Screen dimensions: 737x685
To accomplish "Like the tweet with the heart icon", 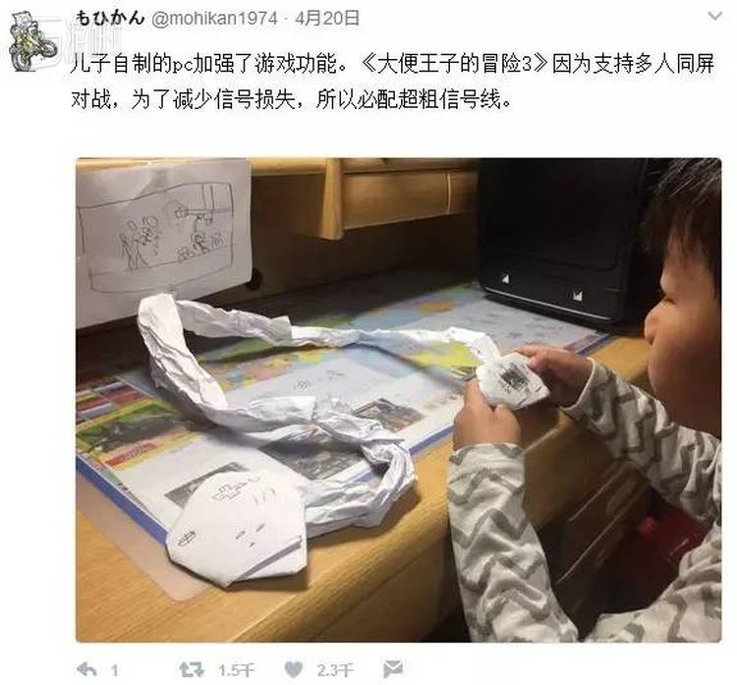I will click(x=294, y=669).
